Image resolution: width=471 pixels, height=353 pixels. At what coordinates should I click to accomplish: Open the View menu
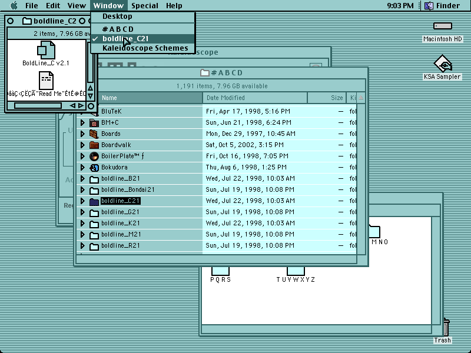(x=77, y=5)
